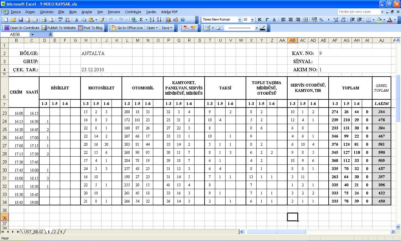This screenshot has width=401, height=241.
Task: Toggle bold K formatting
Action: click(259, 20)
